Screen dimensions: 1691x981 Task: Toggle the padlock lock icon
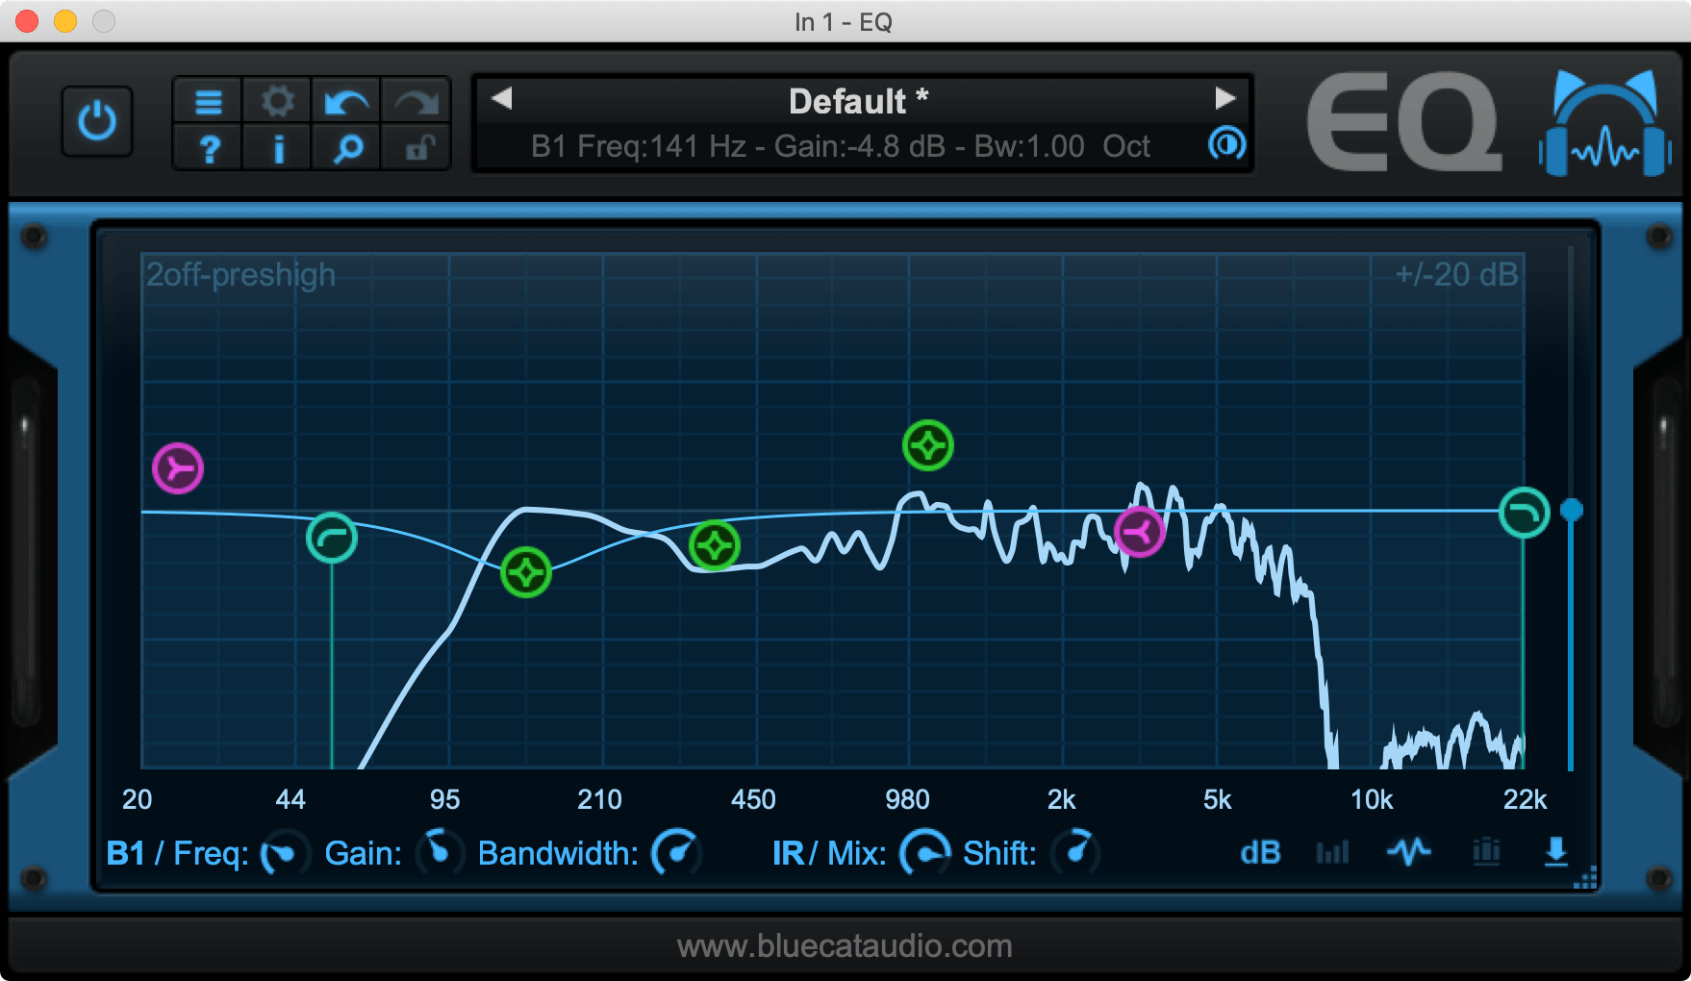click(416, 149)
